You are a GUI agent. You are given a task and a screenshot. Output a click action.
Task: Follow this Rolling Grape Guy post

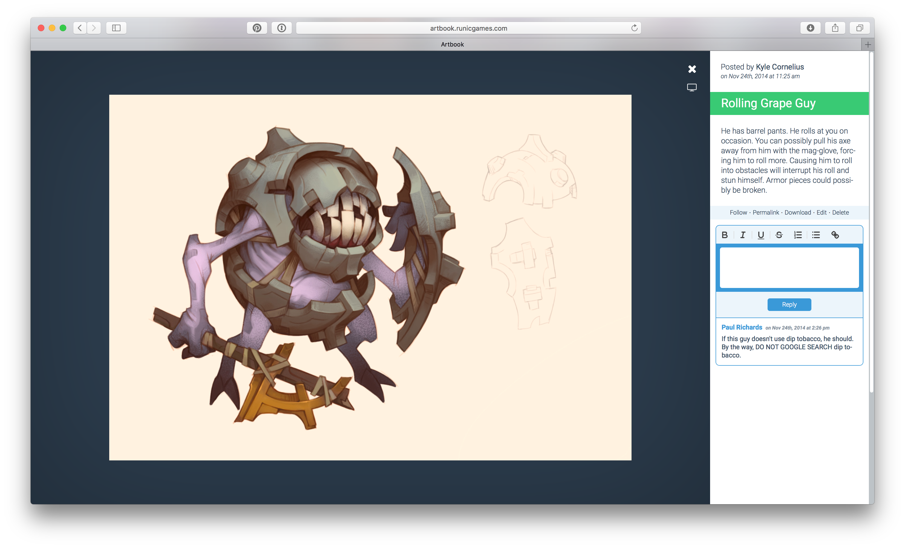(x=738, y=212)
